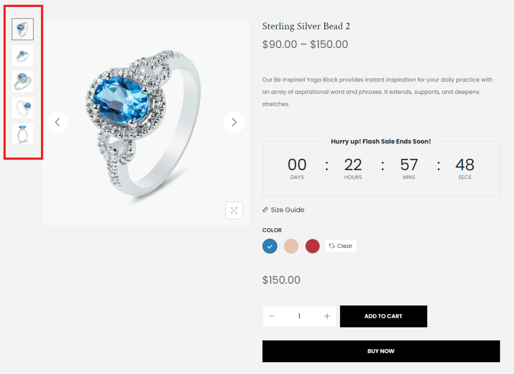The width and height of the screenshot is (514, 374).
Task: Open the Size Guide link
Action: tap(287, 210)
